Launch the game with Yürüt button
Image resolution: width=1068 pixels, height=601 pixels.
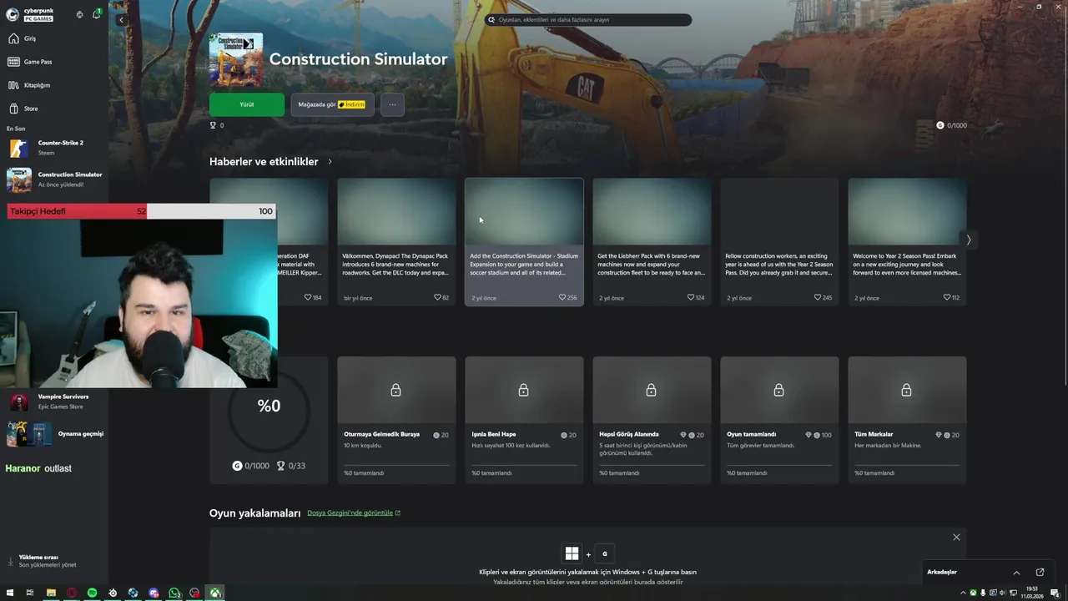(247, 104)
